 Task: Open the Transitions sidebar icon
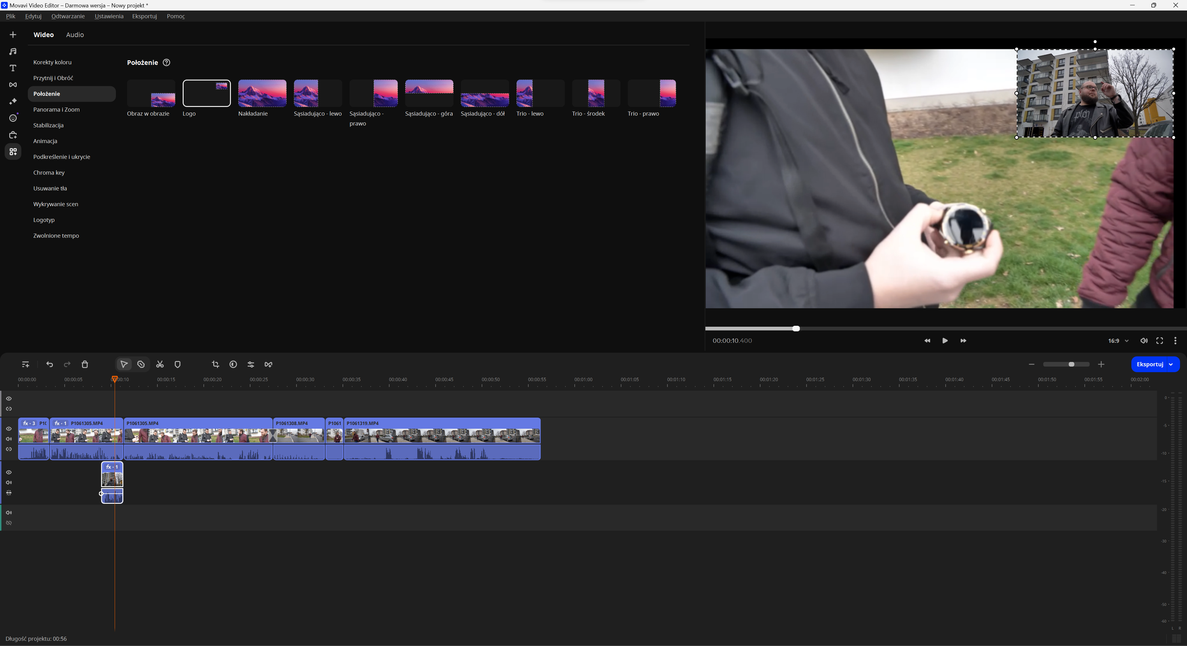pos(13,85)
